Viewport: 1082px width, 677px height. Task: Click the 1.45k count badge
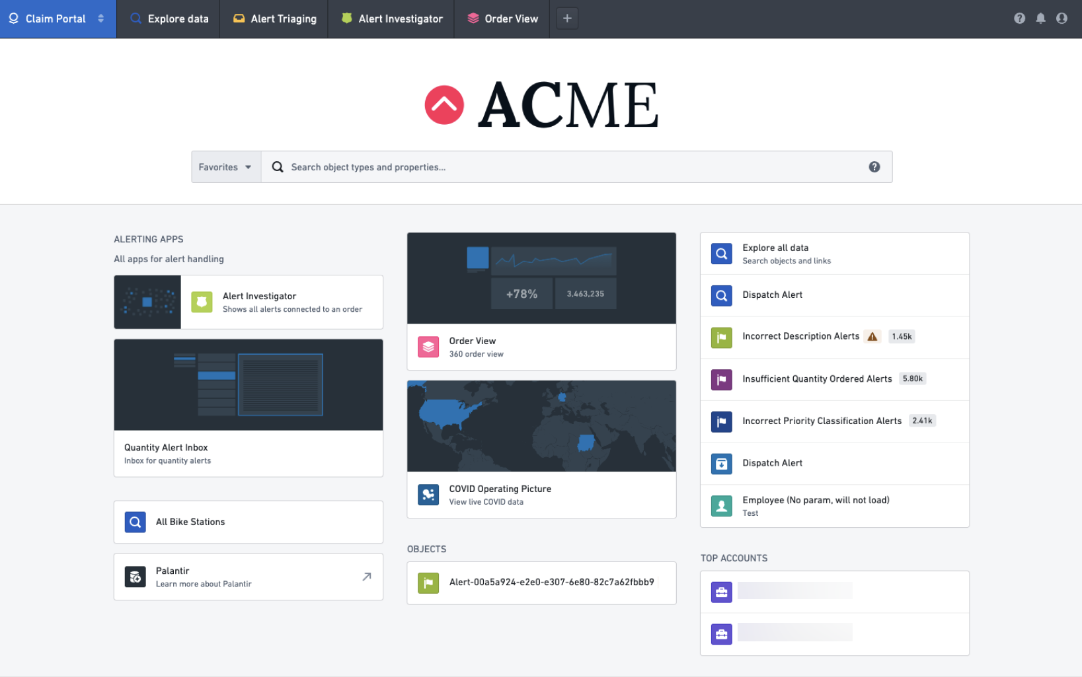tap(902, 337)
